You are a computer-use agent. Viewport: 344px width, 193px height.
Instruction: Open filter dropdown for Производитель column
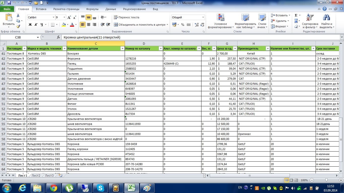pos(268,49)
